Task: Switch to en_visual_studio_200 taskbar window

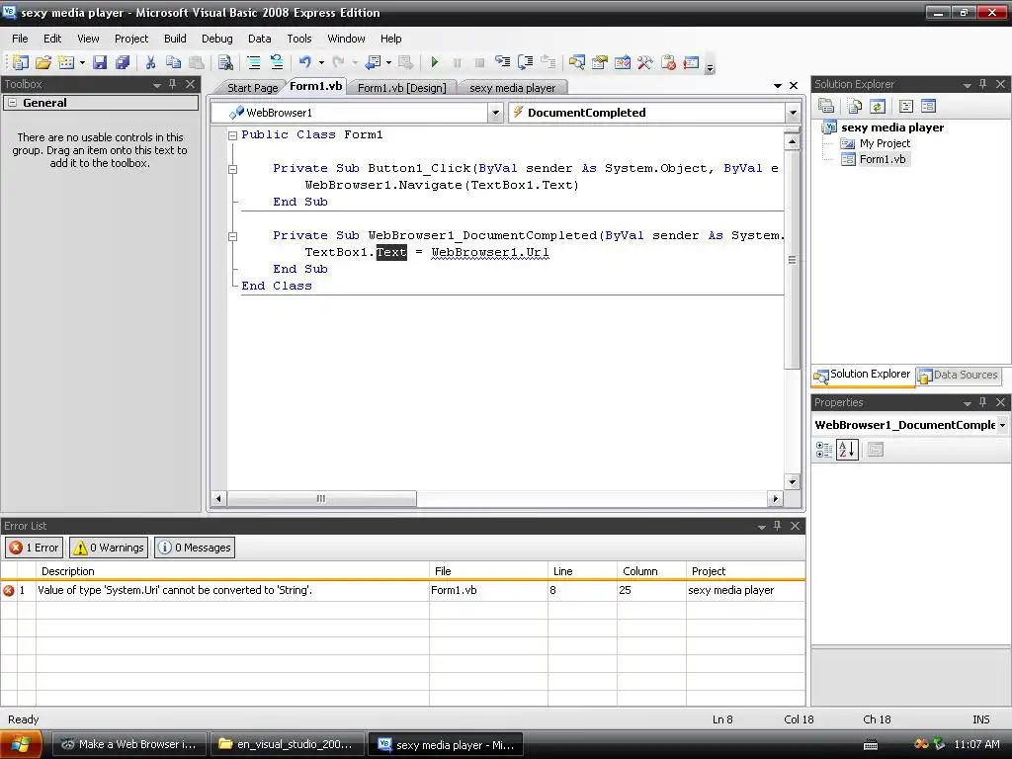Action: tap(287, 745)
